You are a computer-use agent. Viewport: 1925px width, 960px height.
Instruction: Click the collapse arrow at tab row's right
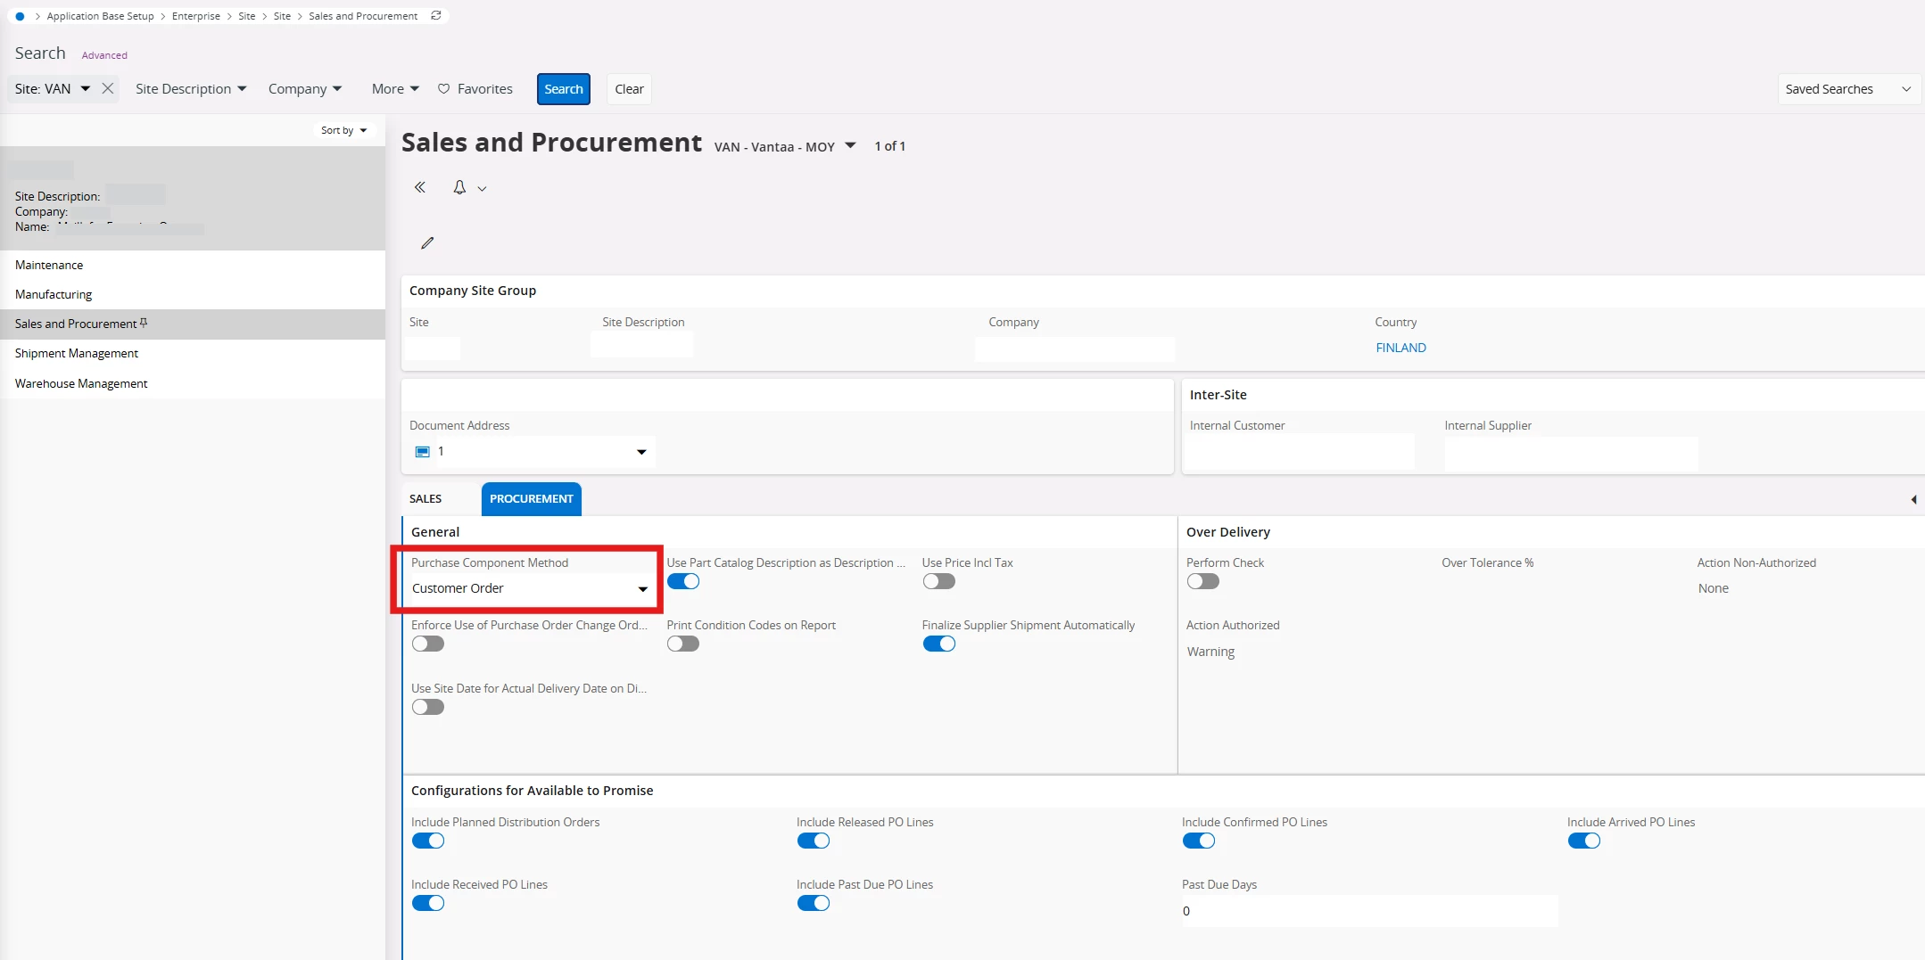[1913, 499]
